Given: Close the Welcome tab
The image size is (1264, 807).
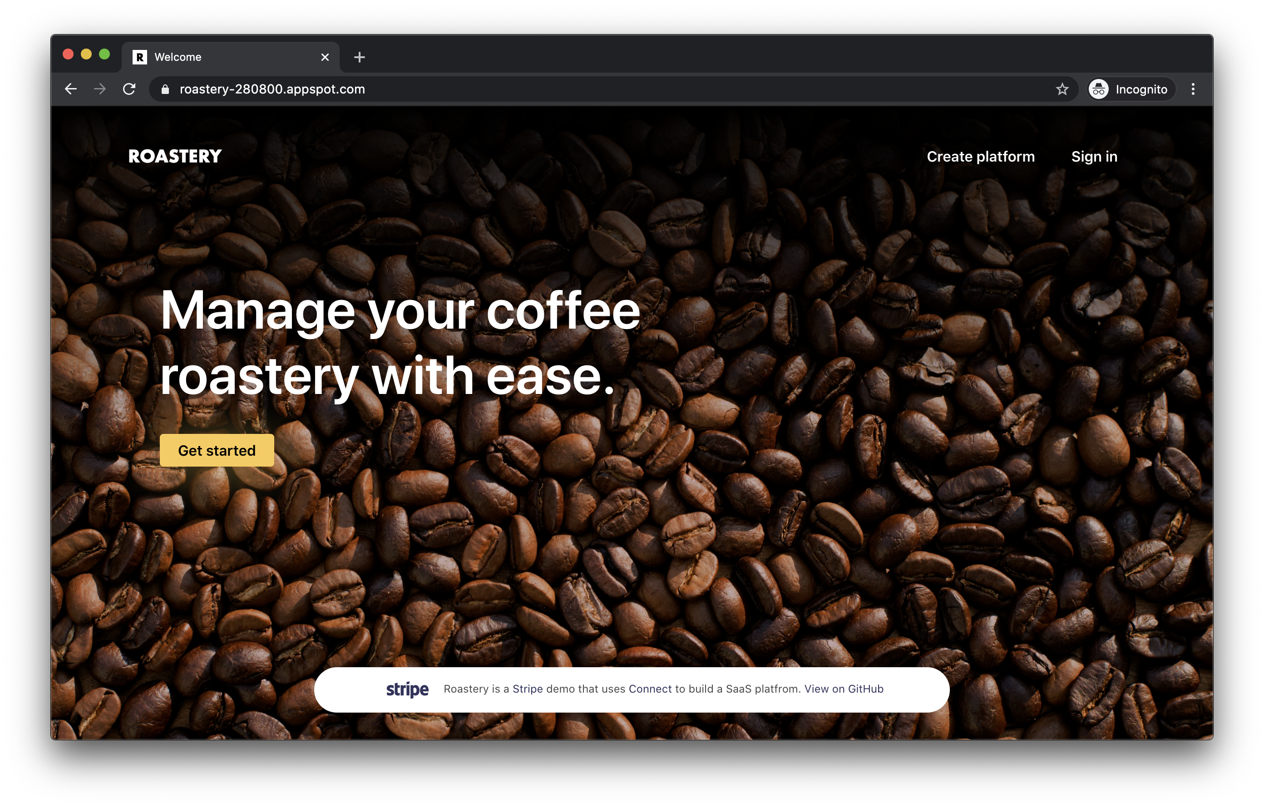Looking at the screenshot, I should (325, 57).
